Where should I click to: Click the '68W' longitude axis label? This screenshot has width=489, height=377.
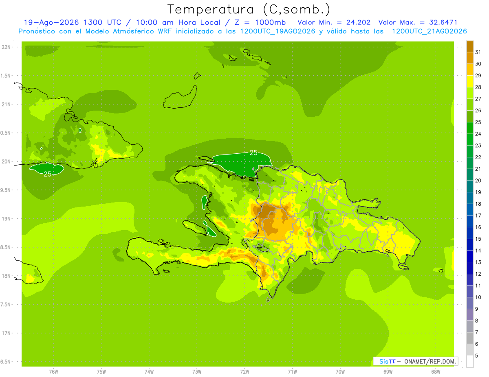coord(436,372)
